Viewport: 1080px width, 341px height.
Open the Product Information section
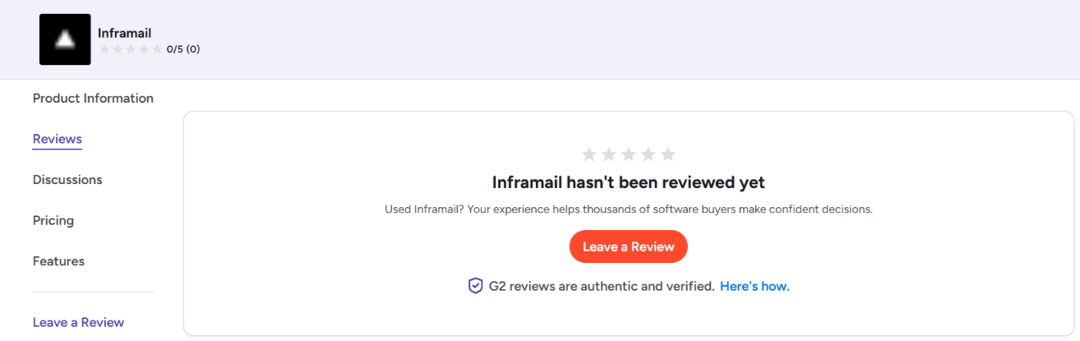[x=93, y=99]
